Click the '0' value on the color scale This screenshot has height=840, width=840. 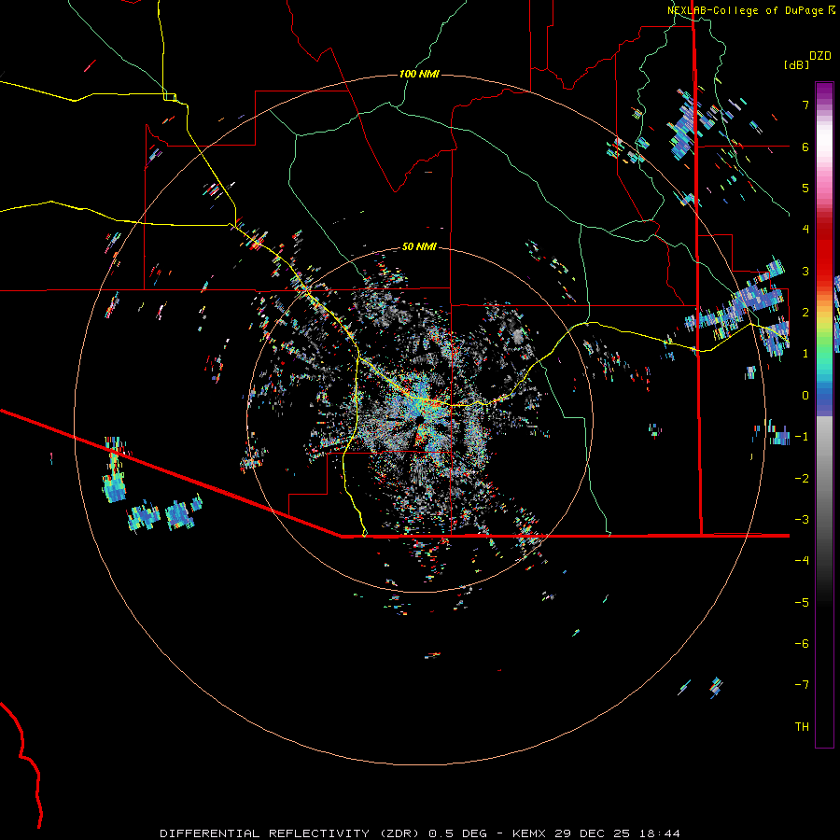[x=805, y=396]
